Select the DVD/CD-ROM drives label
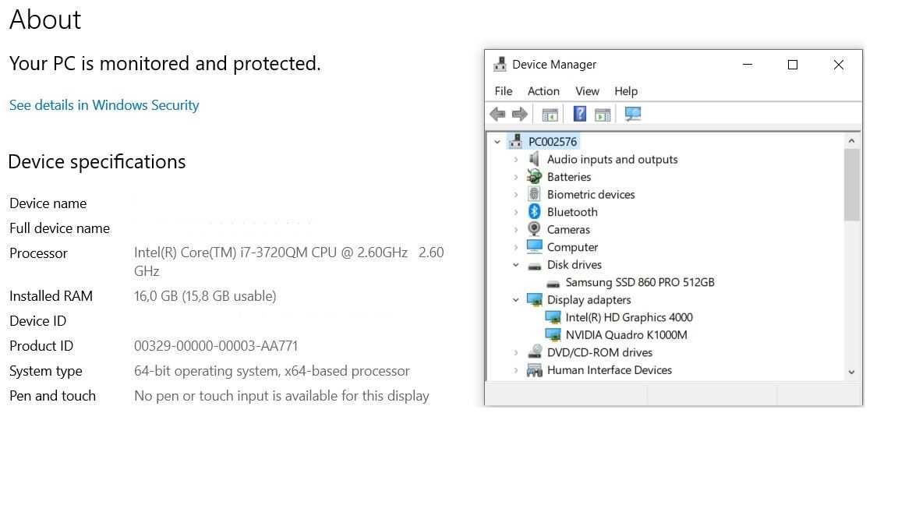 click(x=599, y=353)
